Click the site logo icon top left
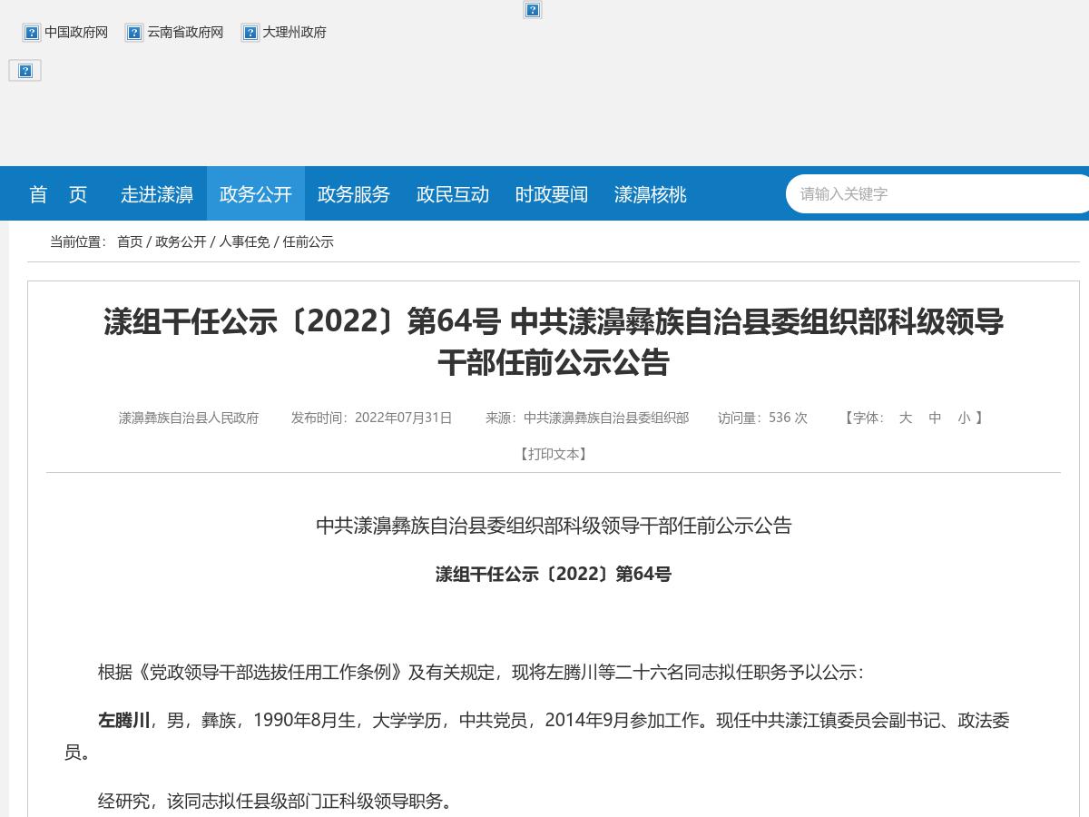Screen dimensions: 1089x817 click(25, 70)
